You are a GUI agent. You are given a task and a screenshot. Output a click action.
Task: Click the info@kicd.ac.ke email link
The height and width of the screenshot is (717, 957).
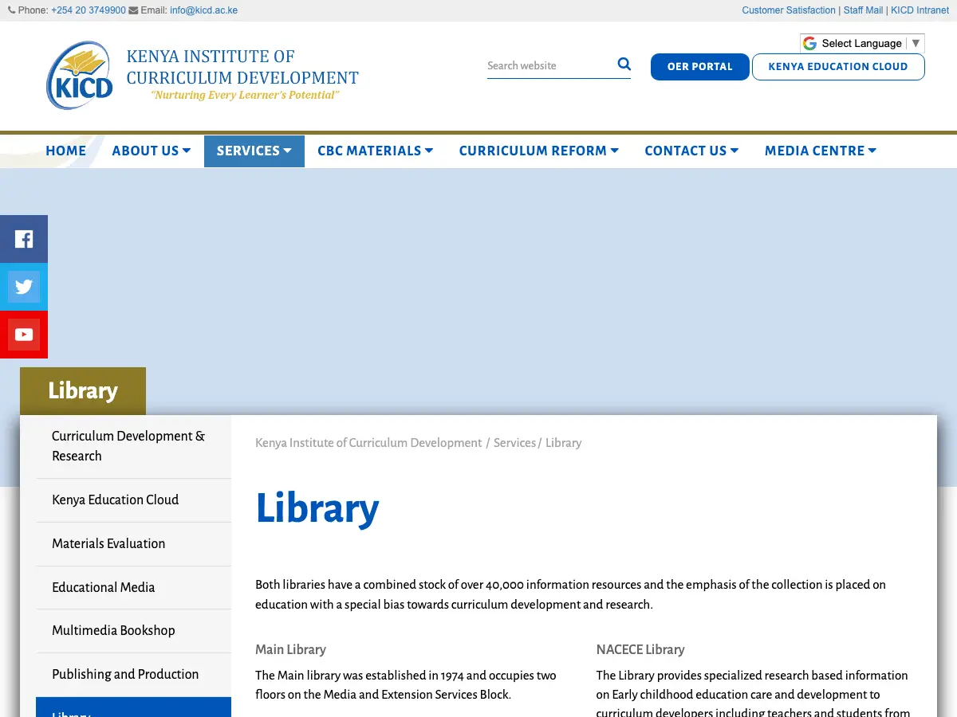coord(203,10)
